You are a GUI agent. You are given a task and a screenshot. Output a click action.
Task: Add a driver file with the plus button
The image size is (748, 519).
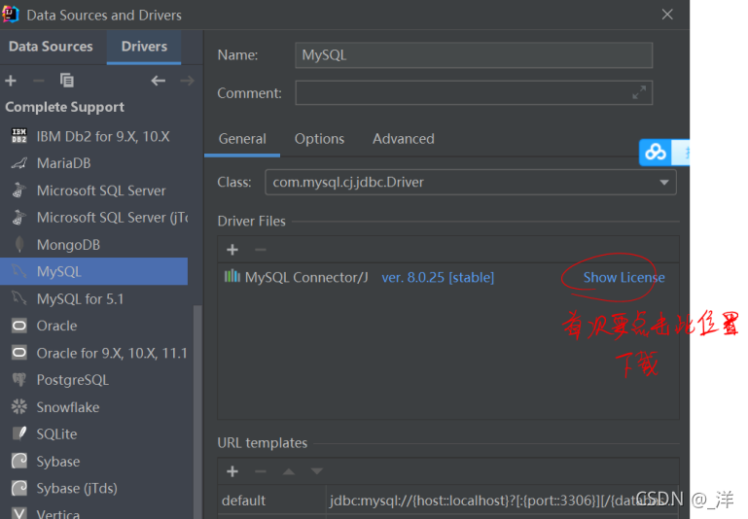click(232, 250)
